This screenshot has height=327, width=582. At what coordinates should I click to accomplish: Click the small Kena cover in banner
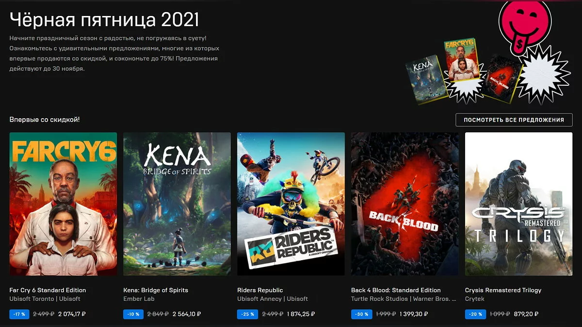pos(426,79)
